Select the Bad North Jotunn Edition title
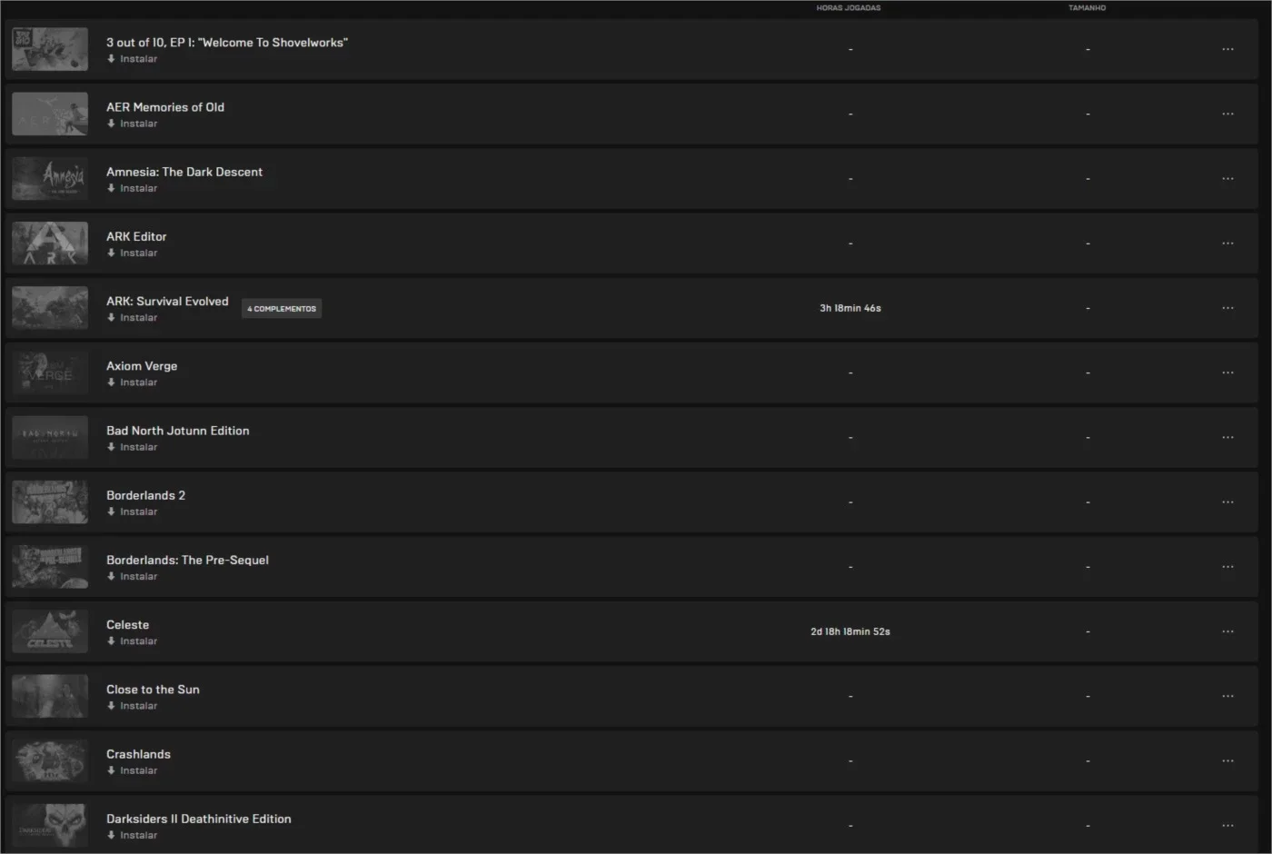This screenshot has width=1272, height=854. (x=177, y=431)
